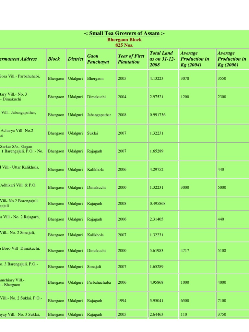
Task: Click the total land value 2.64463
Action: 157,314
